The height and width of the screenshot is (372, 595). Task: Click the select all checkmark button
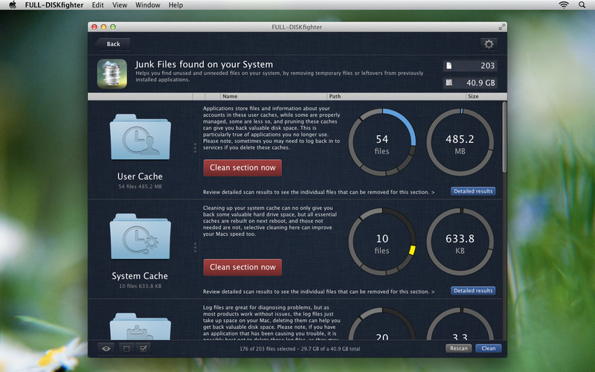pyautogui.click(x=143, y=348)
